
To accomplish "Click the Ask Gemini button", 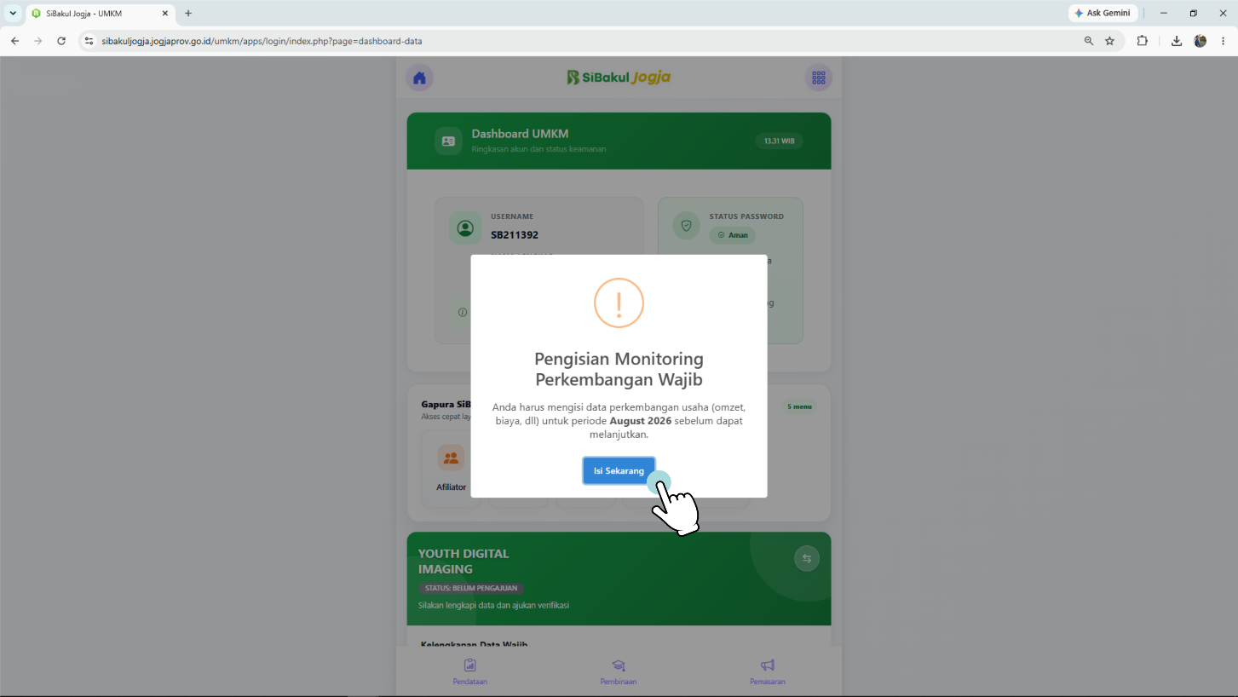I will (x=1103, y=14).
